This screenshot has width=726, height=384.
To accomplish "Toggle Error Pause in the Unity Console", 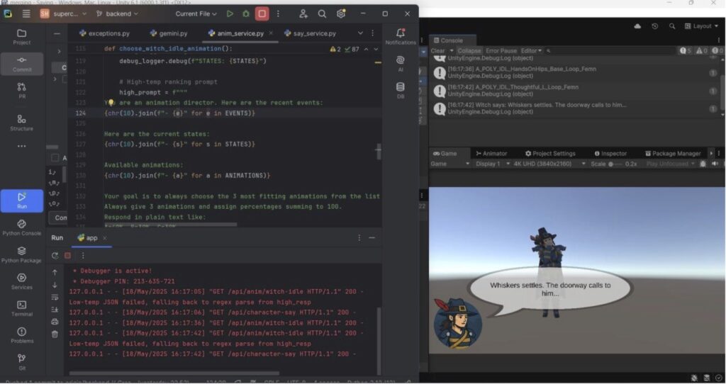I will (x=501, y=51).
